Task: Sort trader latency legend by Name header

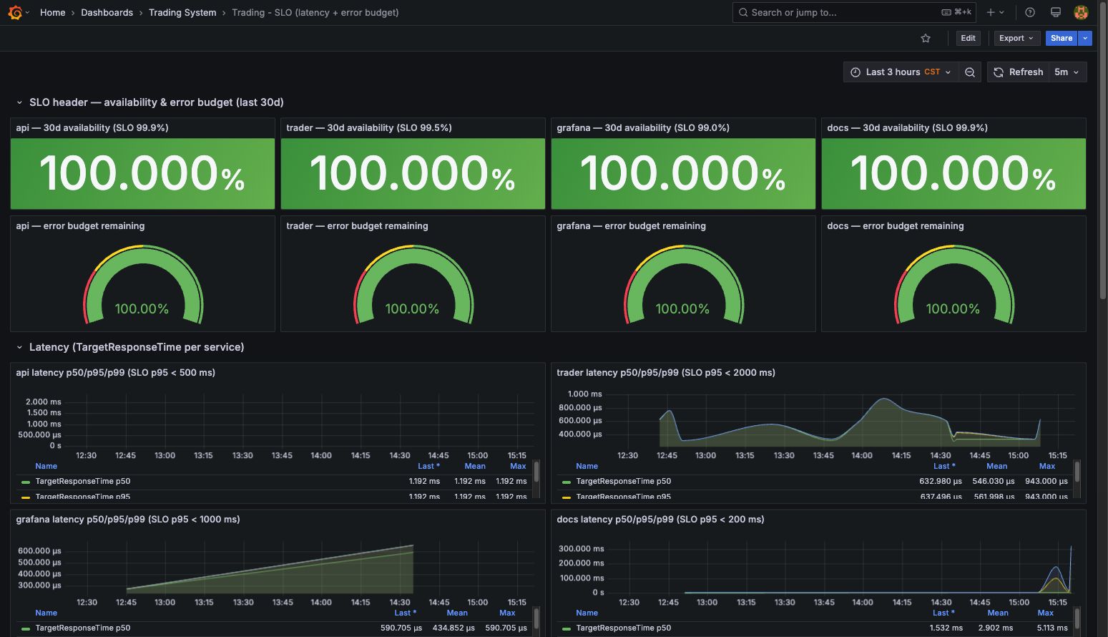Action: (587, 466)
